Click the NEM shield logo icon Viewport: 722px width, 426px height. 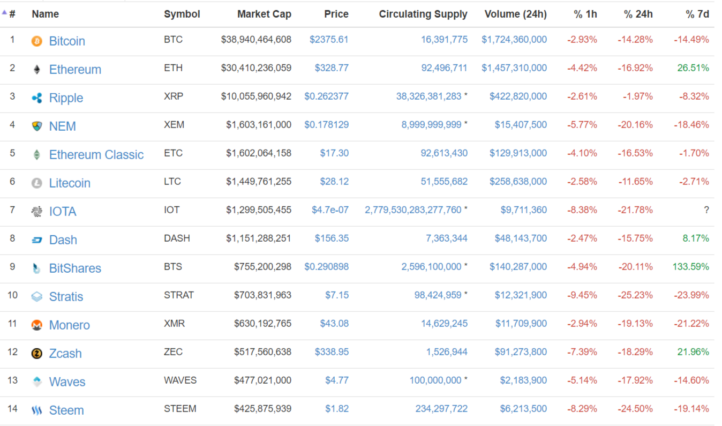coord(36,126)
